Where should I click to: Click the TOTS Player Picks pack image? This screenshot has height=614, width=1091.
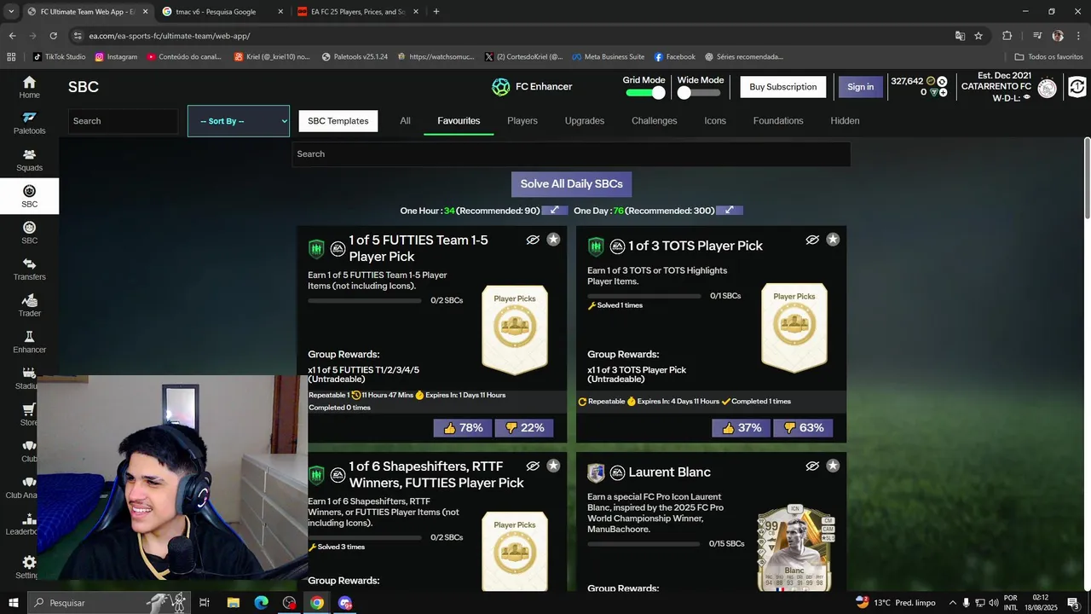(794, 327)
